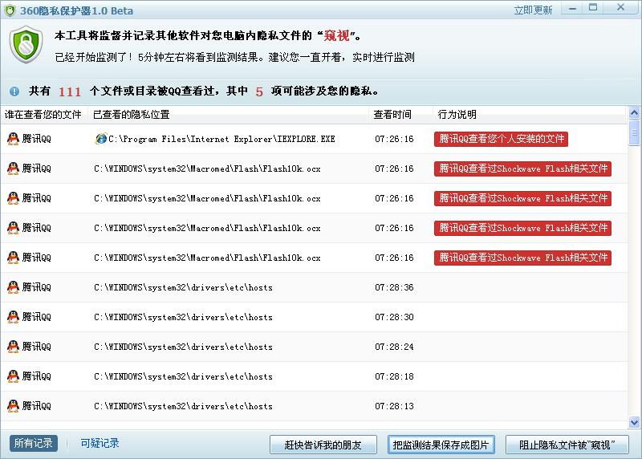The height and width of the screenshot is (459, 642).
Task: Select the IEXPLORE.EXE file path
Action: click(x=221, y=139)
